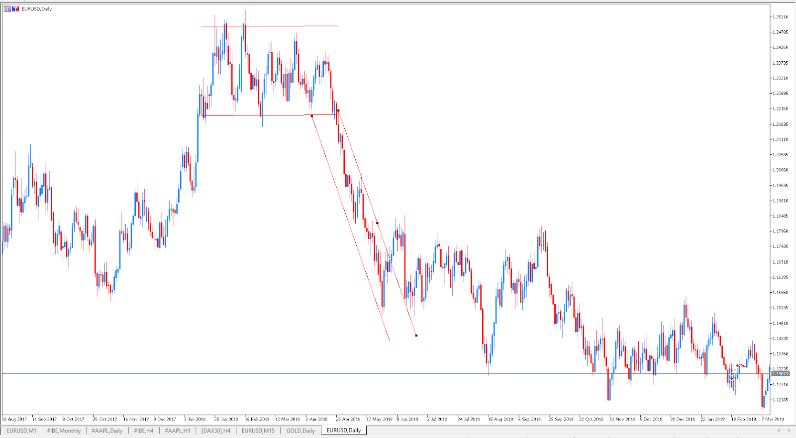Click the 13 Feb 2019 date label
Image resolution: width=796 pixels, height=438 pixels.
(x=743, y=419)
